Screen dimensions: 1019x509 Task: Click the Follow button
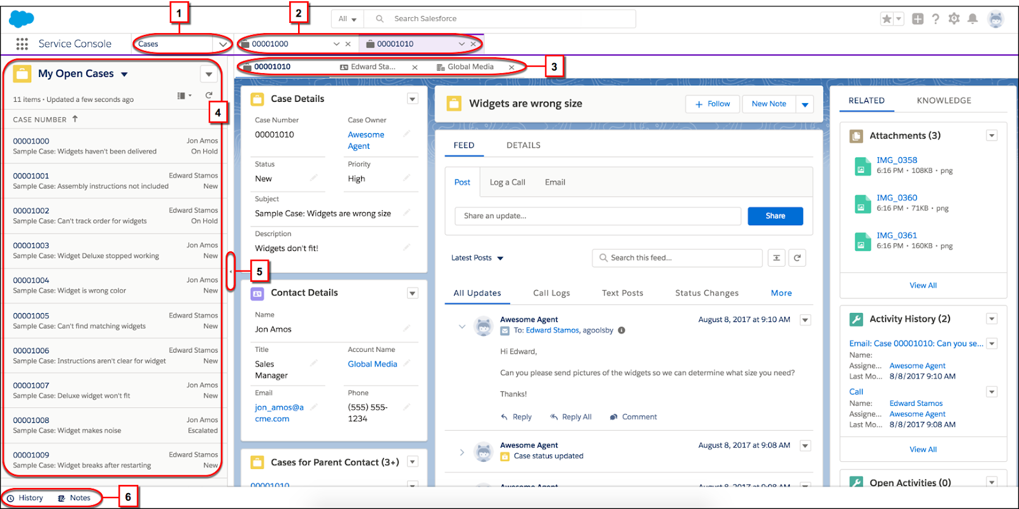point(713,104)
